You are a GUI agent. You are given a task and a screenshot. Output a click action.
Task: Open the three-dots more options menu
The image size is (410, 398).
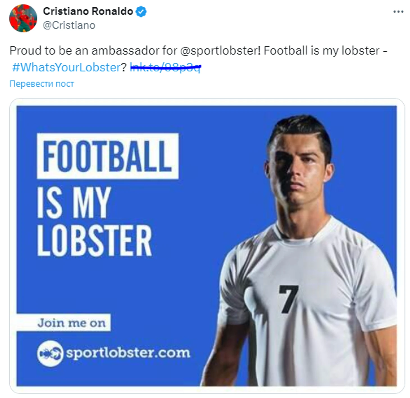click(x=398, y=12)
